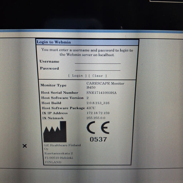Click the manufacturer factory symbol icon
This screenshot has height=183, width=183.
[x=55, y=132]
